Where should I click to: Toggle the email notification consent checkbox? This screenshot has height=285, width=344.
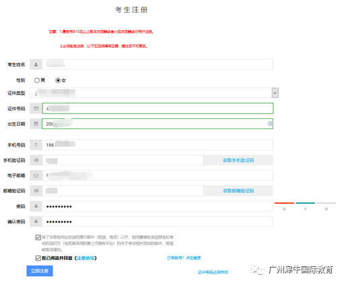[x=38, y=237]
